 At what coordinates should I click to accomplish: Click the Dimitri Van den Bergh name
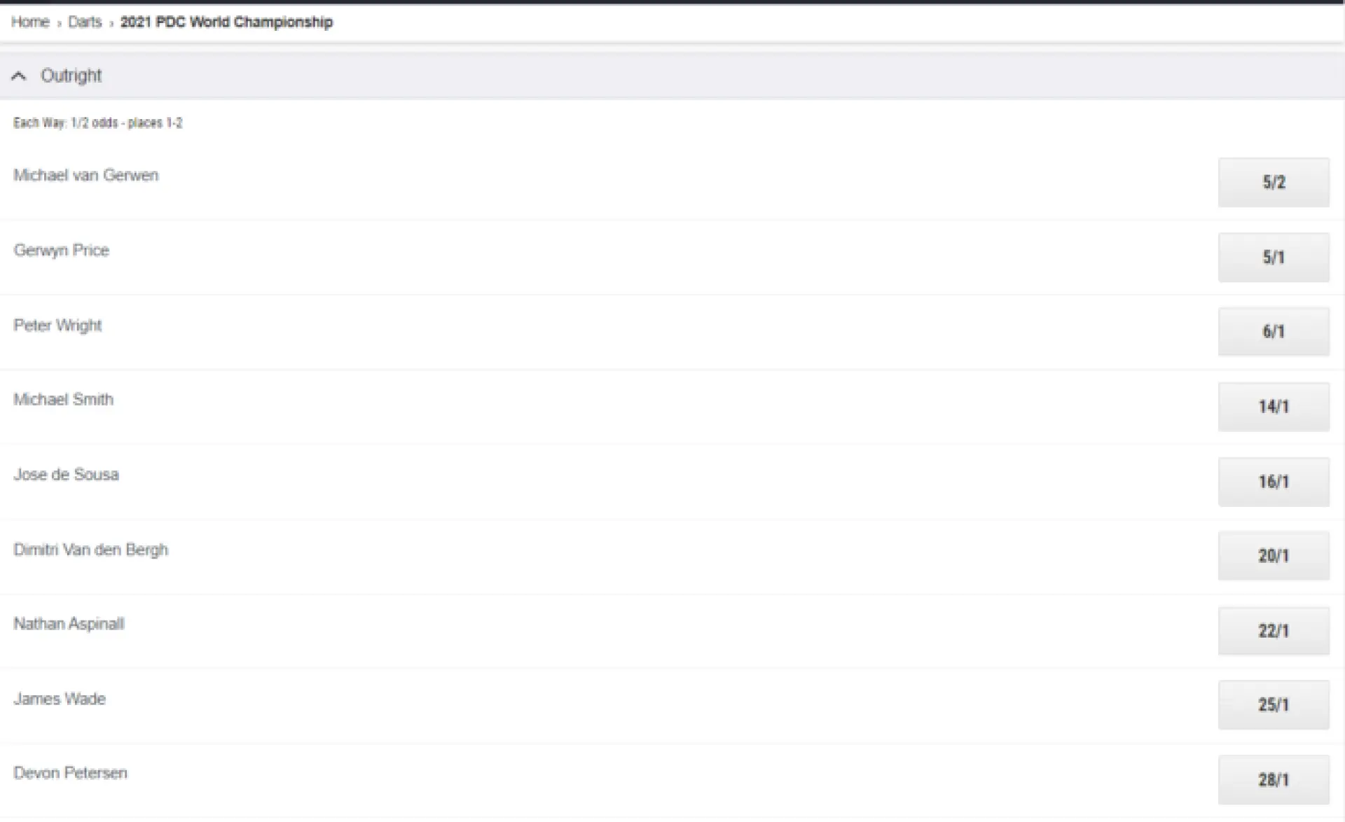90,550
